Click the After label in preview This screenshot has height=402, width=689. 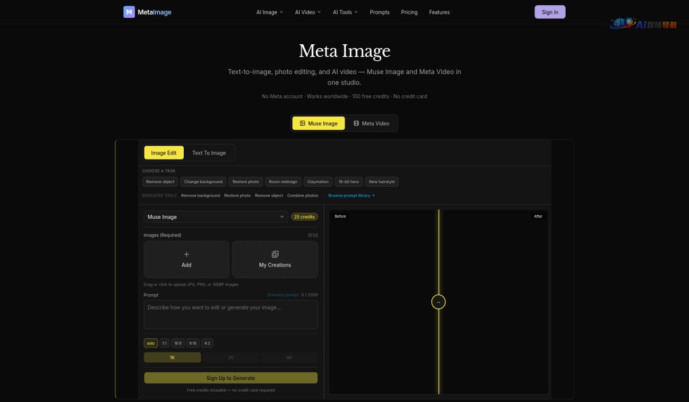(538, 217)
